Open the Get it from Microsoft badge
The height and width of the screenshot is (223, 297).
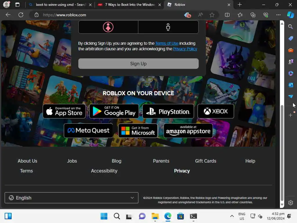(138, 130)
